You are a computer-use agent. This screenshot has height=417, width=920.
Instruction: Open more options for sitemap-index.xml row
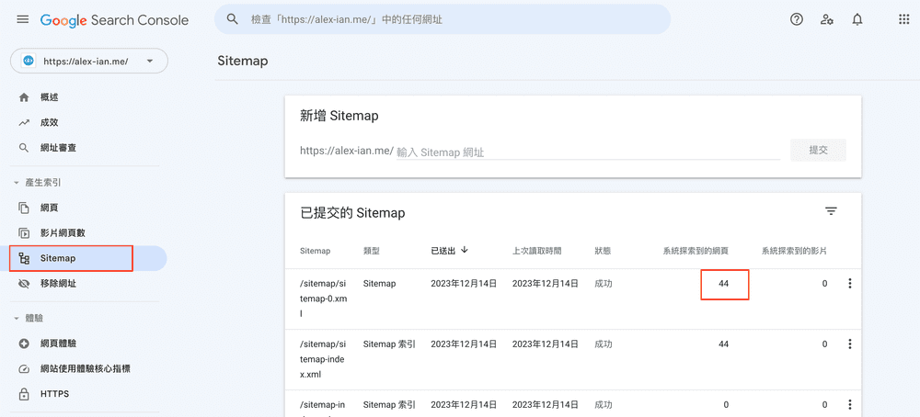(x=849, y=344)
